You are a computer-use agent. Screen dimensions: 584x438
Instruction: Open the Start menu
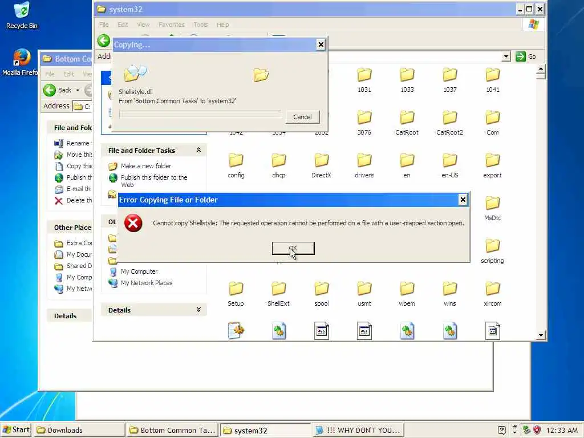15,430
